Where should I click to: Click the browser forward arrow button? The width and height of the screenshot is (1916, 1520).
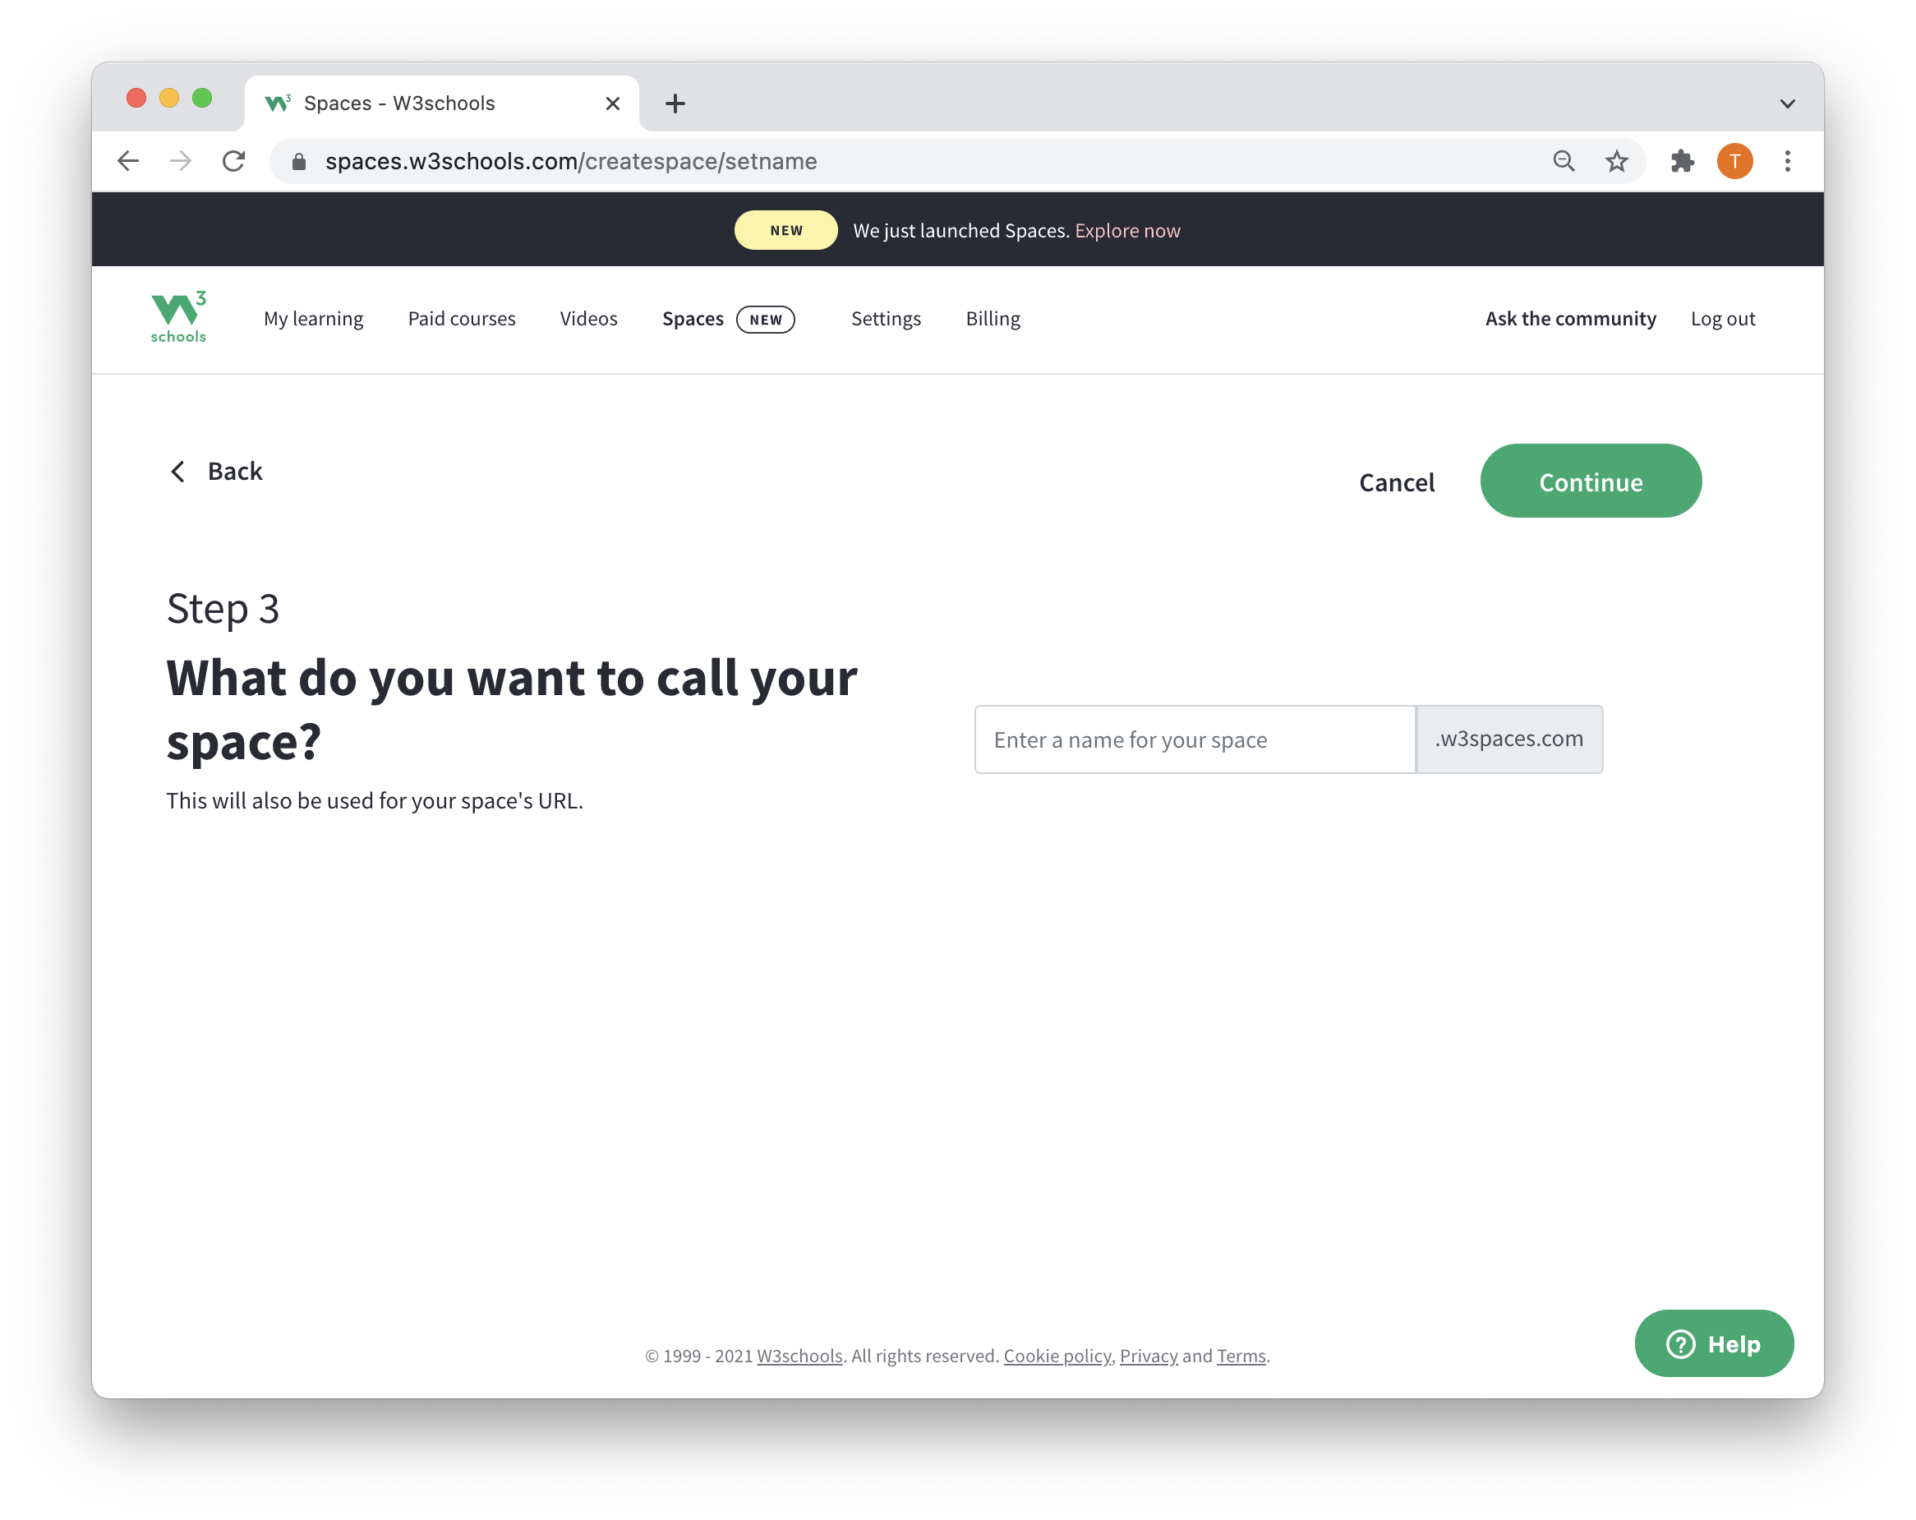(x=182, y=160)
